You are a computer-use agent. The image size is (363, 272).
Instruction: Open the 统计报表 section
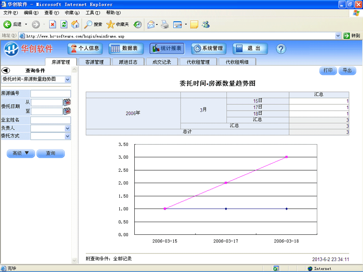click(x=167, y=49)
